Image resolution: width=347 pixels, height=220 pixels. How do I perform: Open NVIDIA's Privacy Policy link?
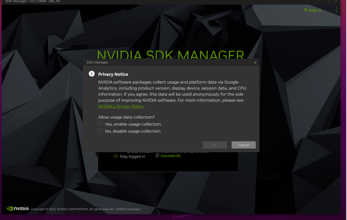[121, 106]
